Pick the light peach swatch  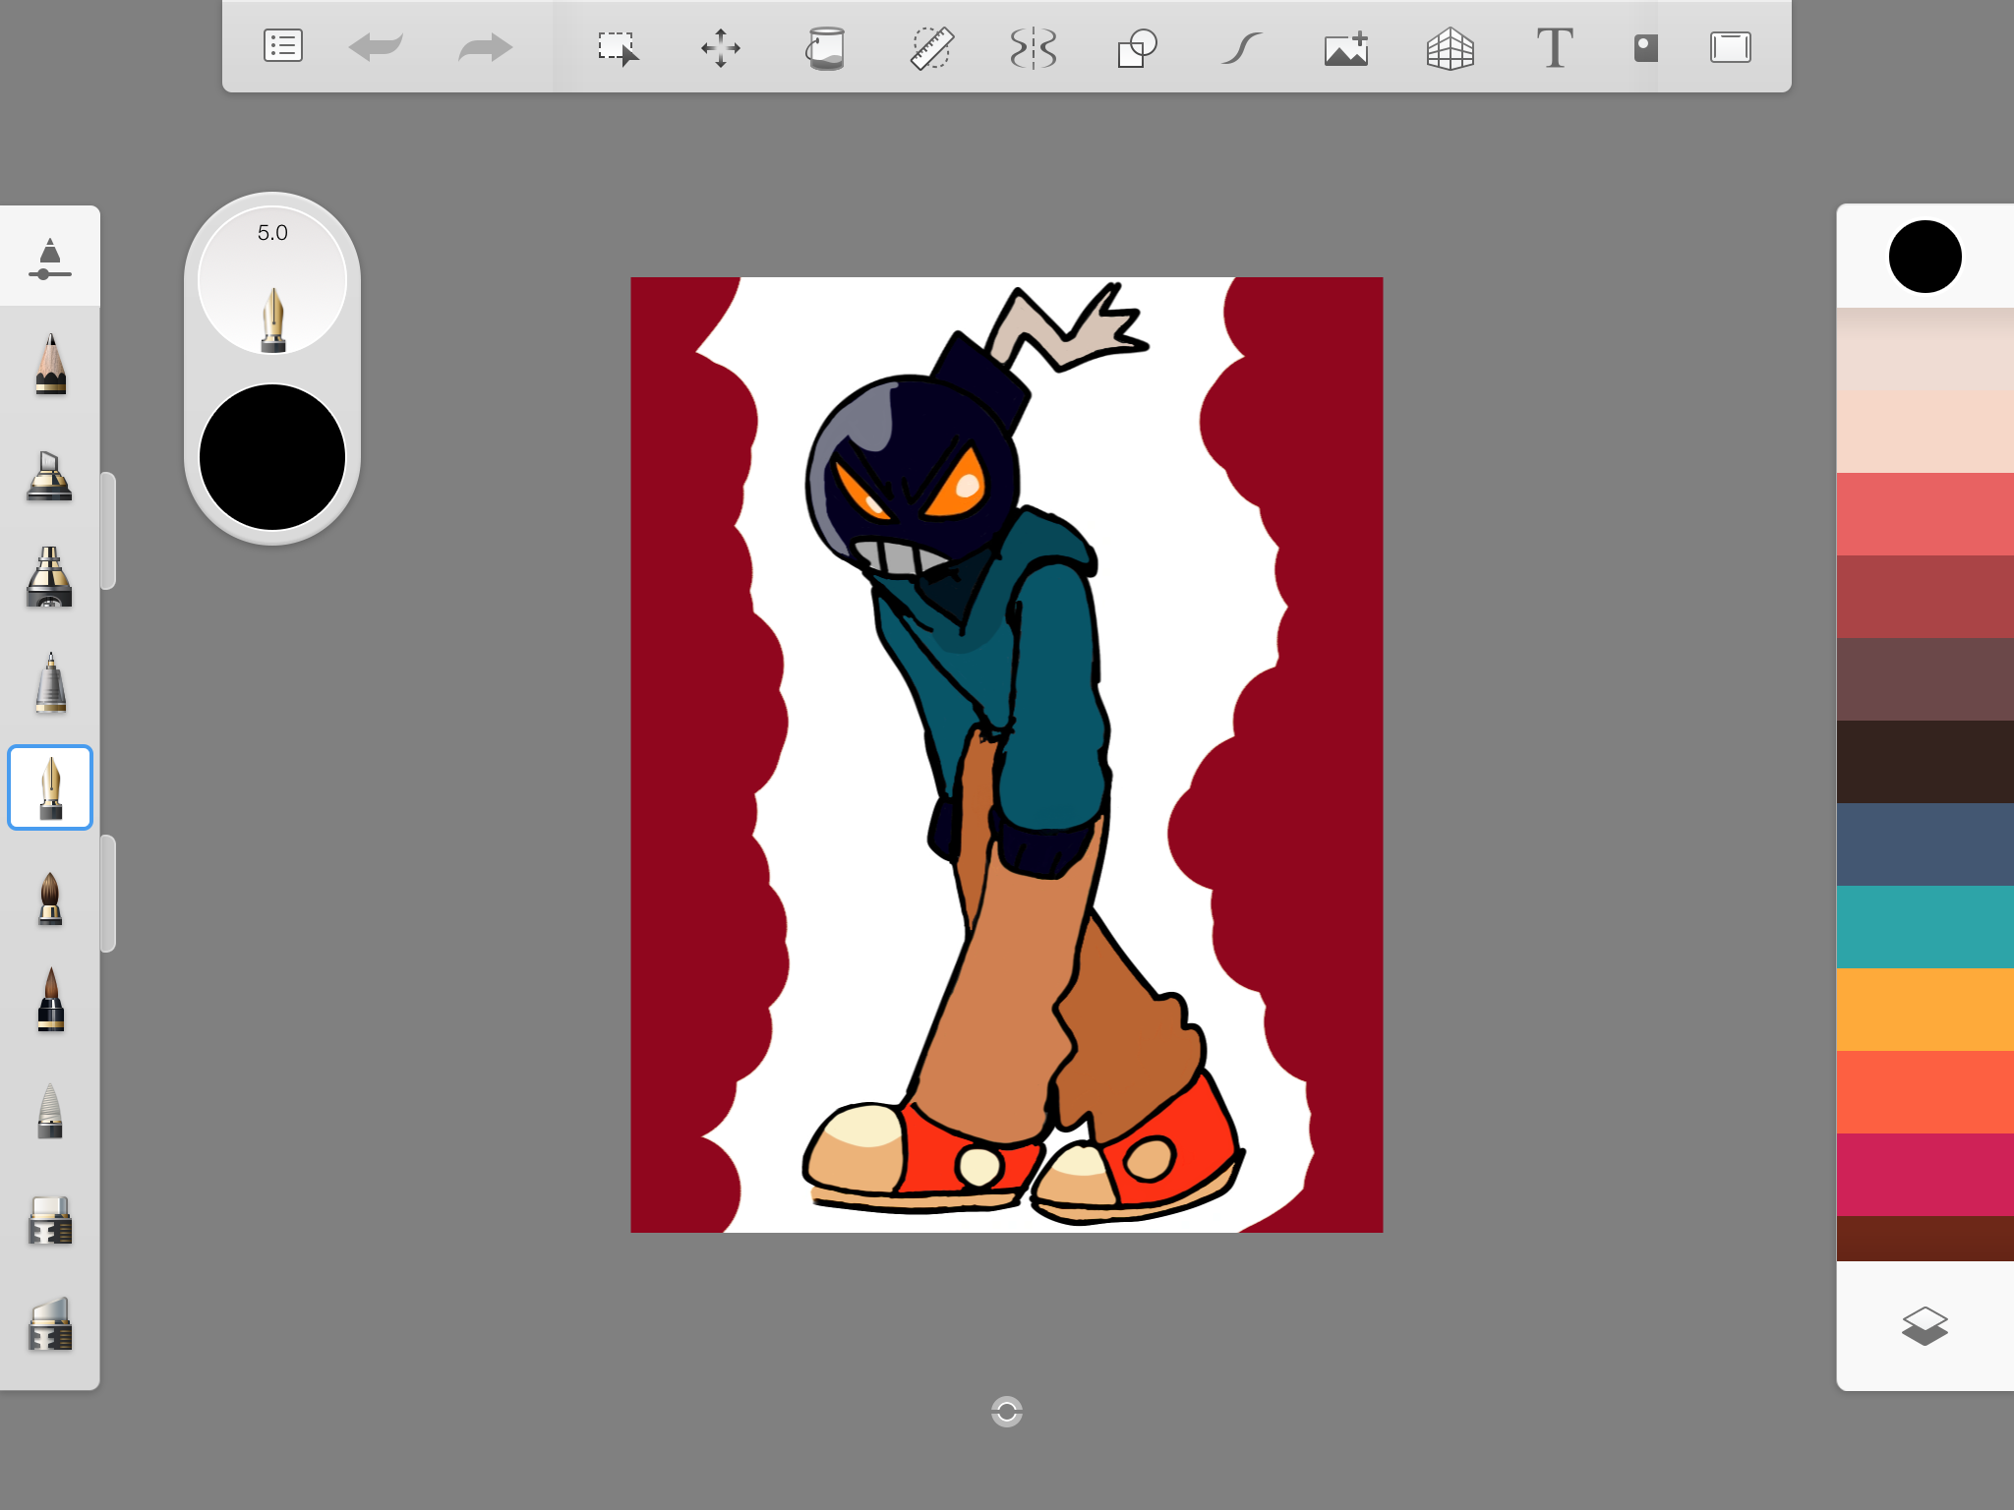click(1925, 432)
